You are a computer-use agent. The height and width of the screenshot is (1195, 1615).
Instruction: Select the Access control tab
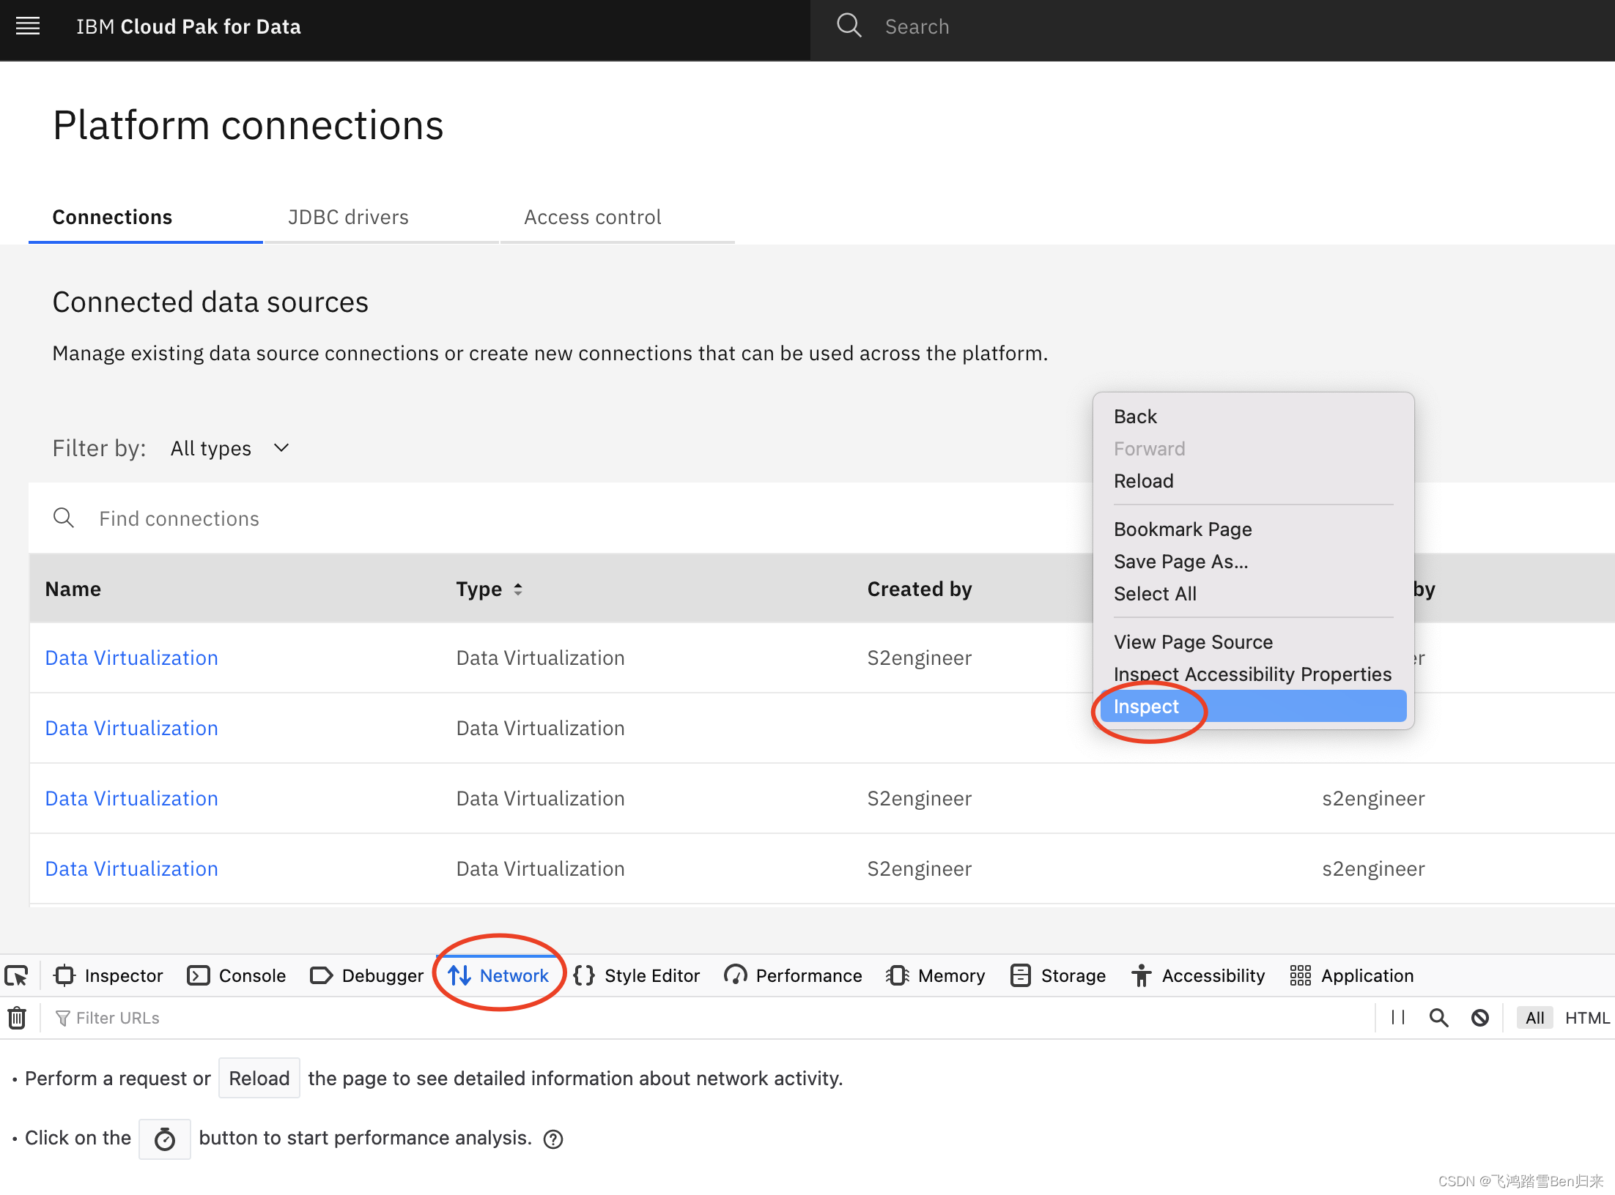coord(591,216)
